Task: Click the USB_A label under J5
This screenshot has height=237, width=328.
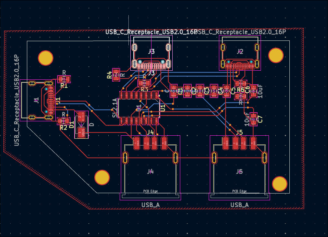Action: click(239, 204)
